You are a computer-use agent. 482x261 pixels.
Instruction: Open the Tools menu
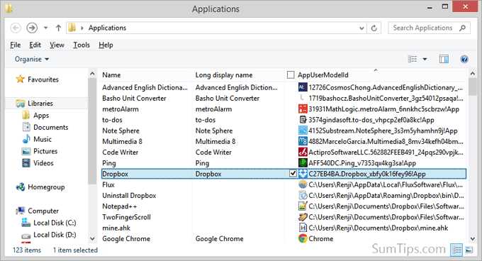pos(81,45)
